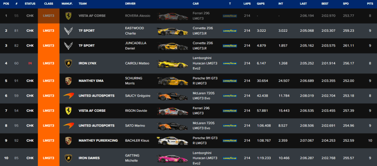Click orange LMGT3 class cell for TF Sport #81
377x166 pixels.
coord(49,31)
